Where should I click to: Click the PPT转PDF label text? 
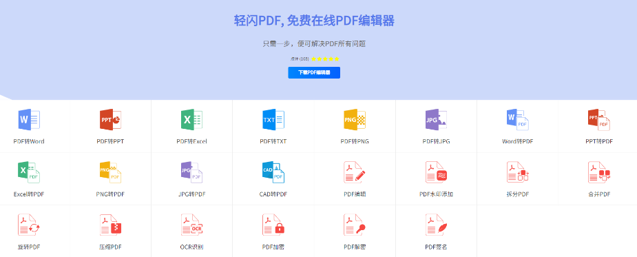(599, 141)
